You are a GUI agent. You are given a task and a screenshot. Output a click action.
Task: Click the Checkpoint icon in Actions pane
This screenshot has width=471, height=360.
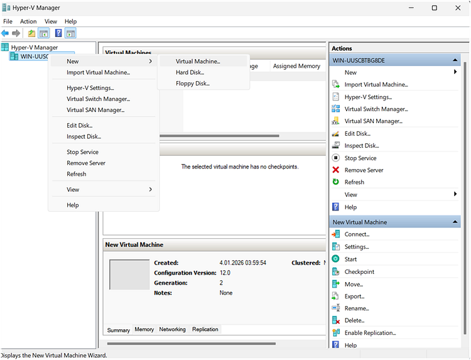[335, 271]
